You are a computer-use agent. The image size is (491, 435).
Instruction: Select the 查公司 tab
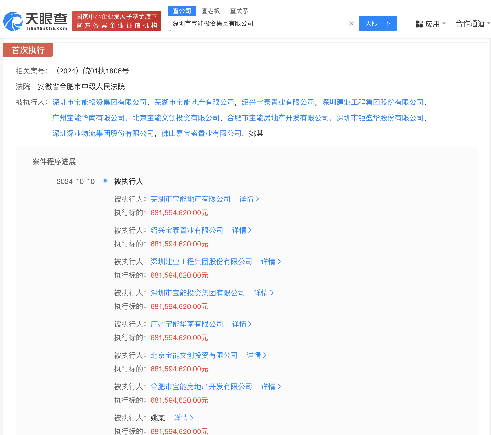pyautogui.click(x=182, y=11)
